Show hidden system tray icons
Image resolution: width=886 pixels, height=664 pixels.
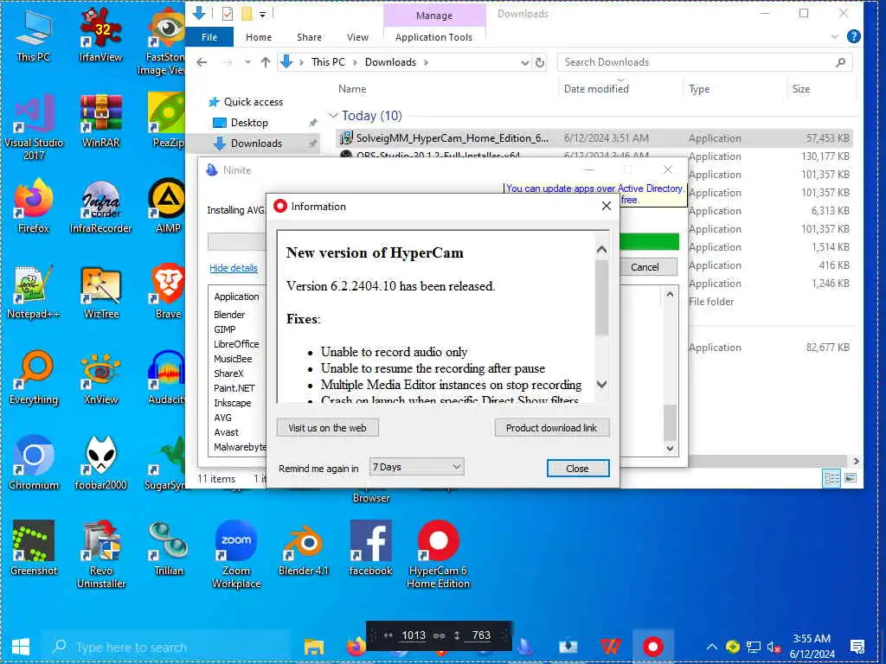pyautogui.click(x=711, y=647)
